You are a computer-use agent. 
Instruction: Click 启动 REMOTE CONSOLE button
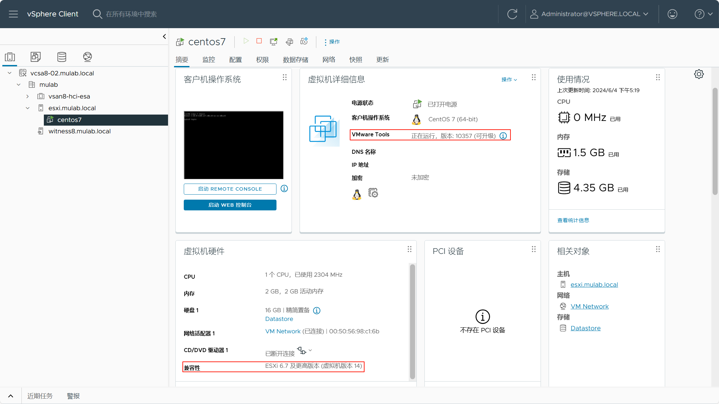(x=230, y=189)
